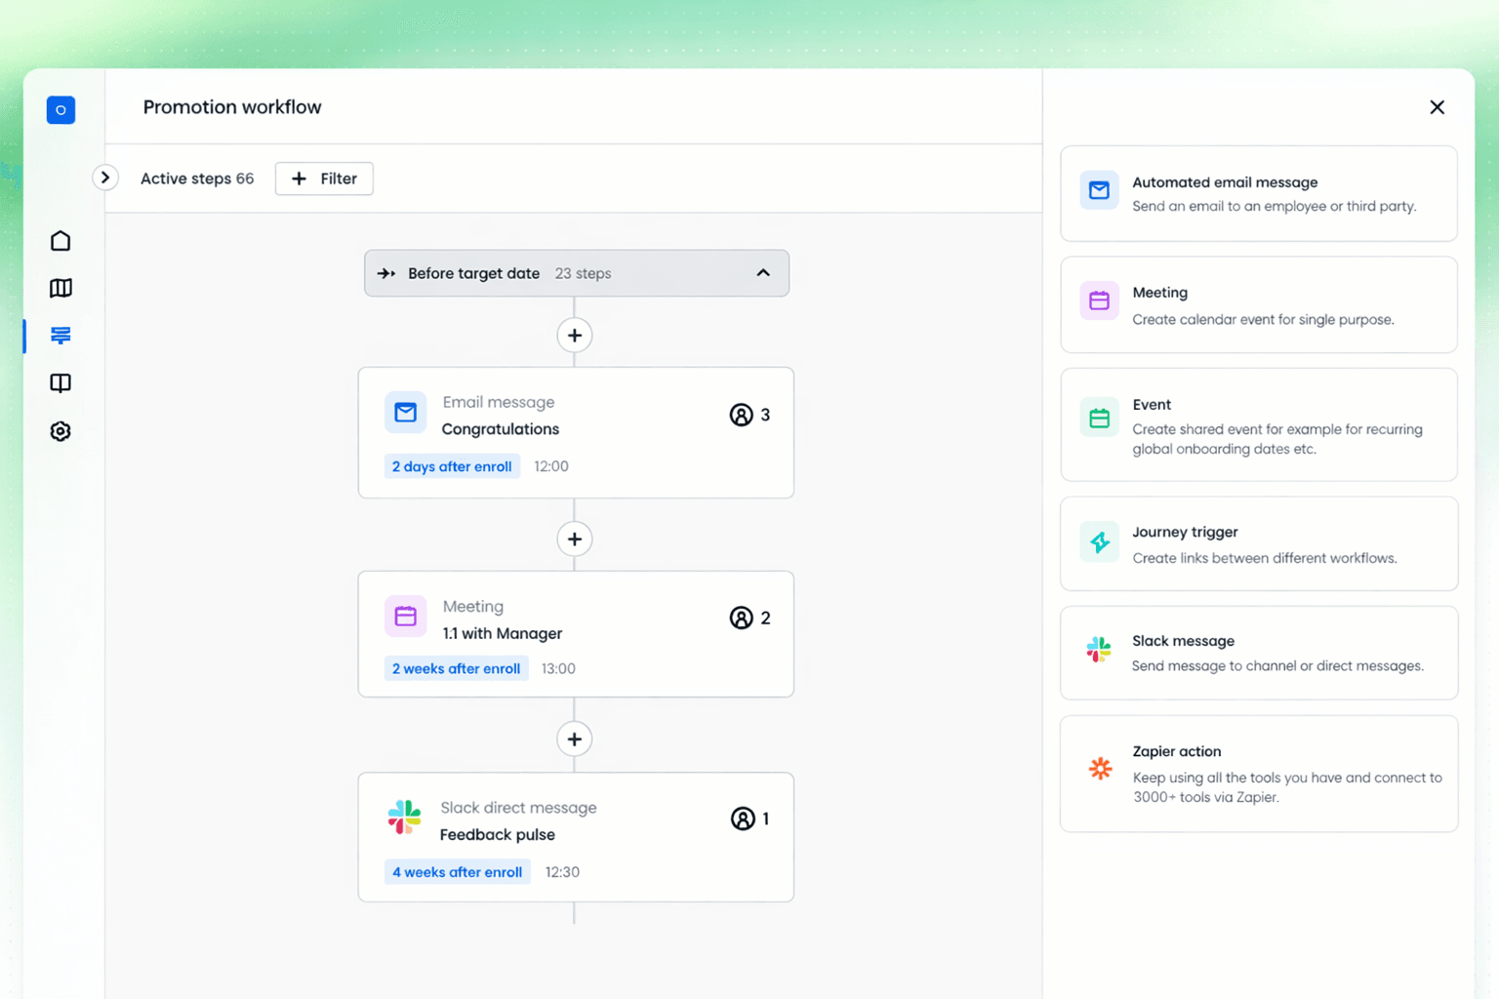This screenshot has height=999, width=1499.
Task: Open settings gear in sidebar
Action: click(61, 431)
